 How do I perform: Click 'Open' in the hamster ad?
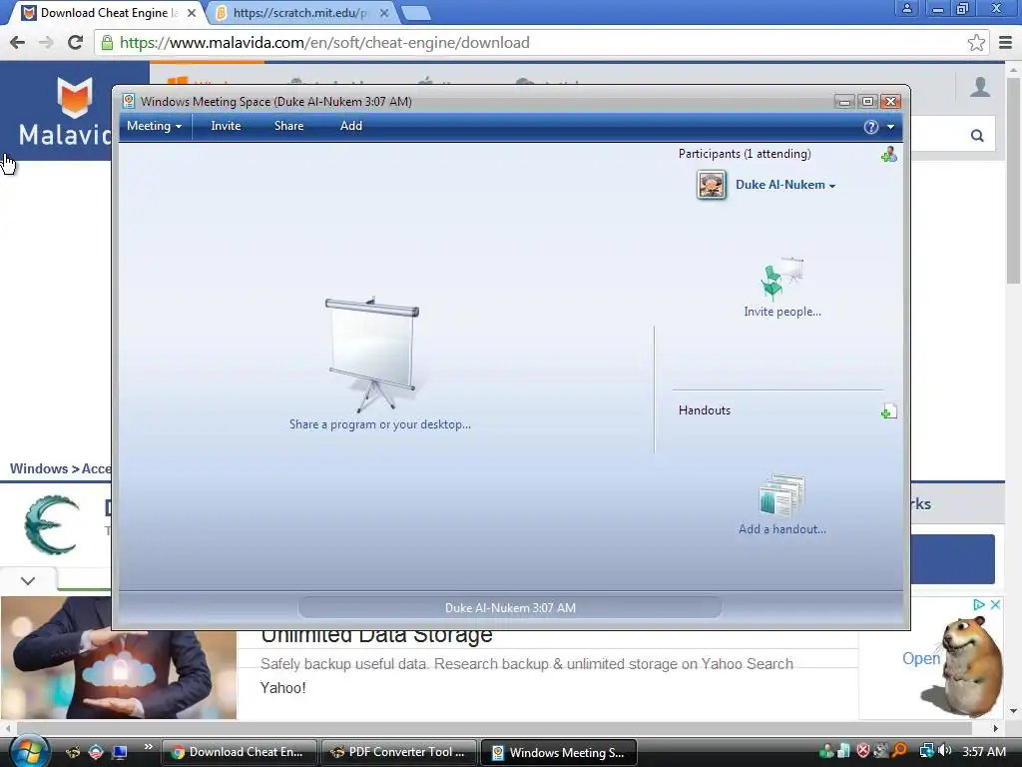click(921, 659)
